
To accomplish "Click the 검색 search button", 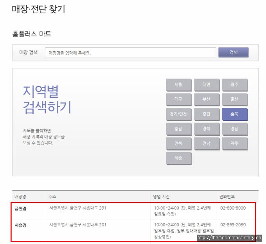I will [x=234, y=52].
